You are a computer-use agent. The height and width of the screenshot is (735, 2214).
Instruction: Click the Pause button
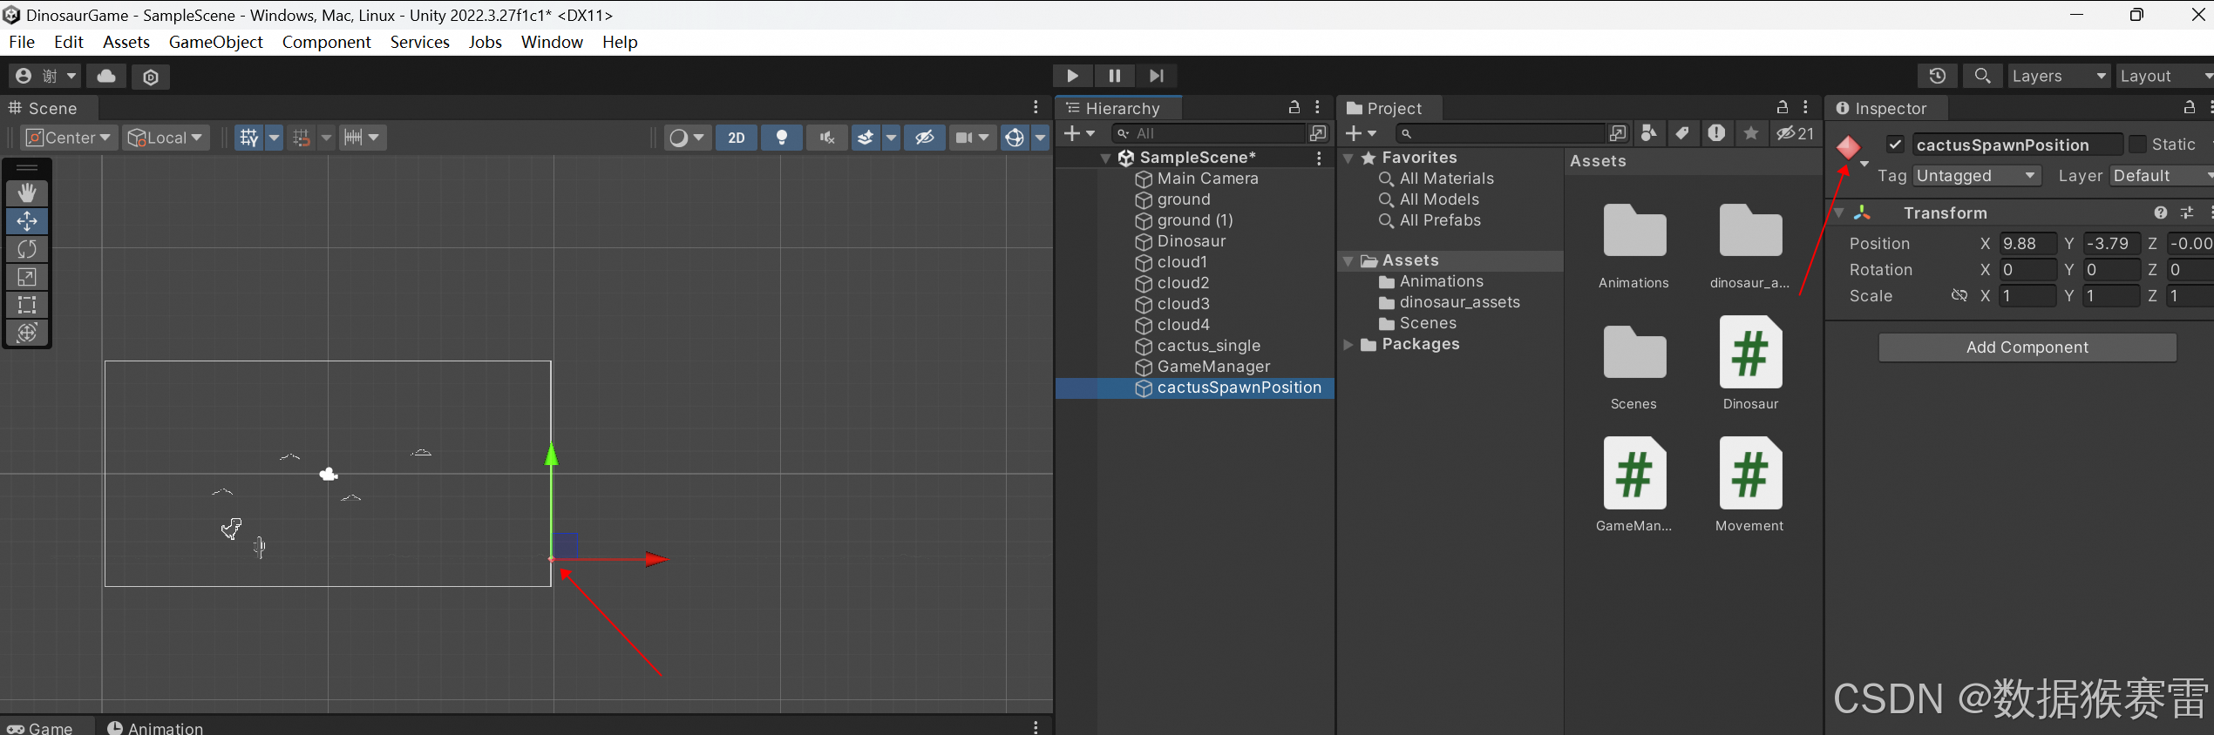(x=1115, y=76)
